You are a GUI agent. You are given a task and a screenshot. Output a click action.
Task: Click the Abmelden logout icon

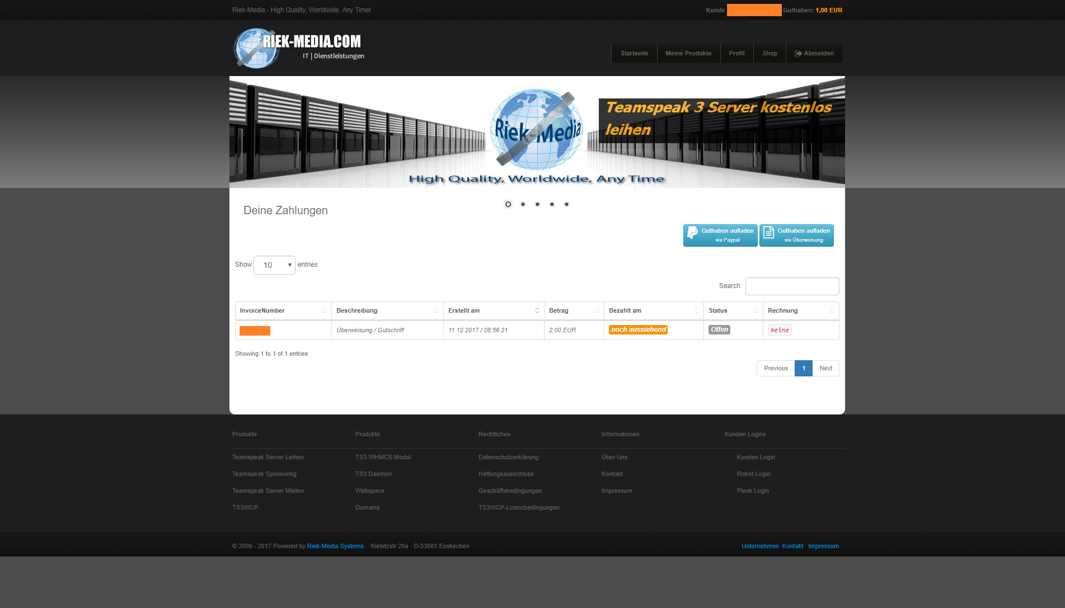[798, 54]
